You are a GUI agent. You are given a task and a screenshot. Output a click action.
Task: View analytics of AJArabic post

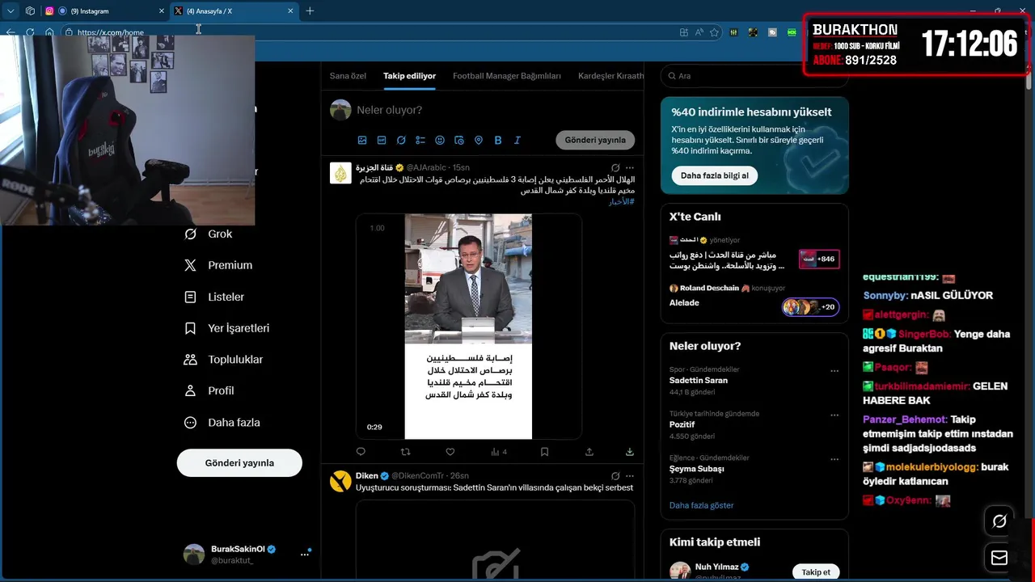point(499,452)
